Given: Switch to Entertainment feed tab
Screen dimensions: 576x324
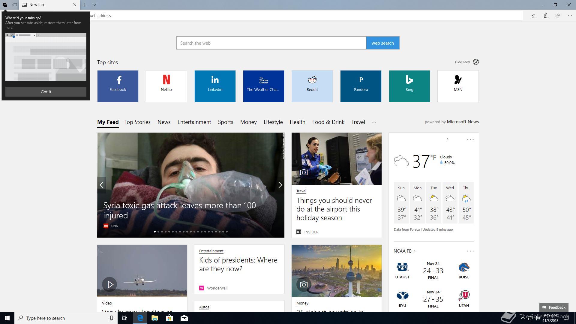Looking at the screenshot, I should point(194,122).
